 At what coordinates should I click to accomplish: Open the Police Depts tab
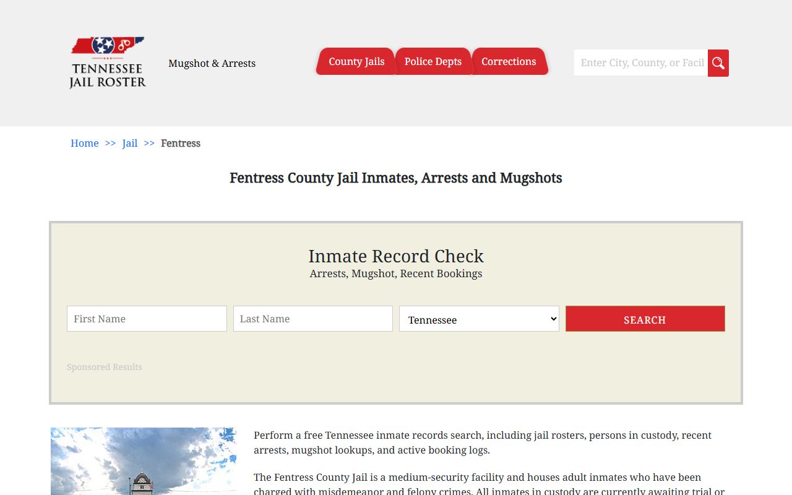tap(433, 61)
